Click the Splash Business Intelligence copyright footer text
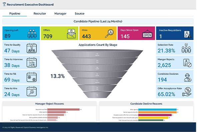 (25, 127)
